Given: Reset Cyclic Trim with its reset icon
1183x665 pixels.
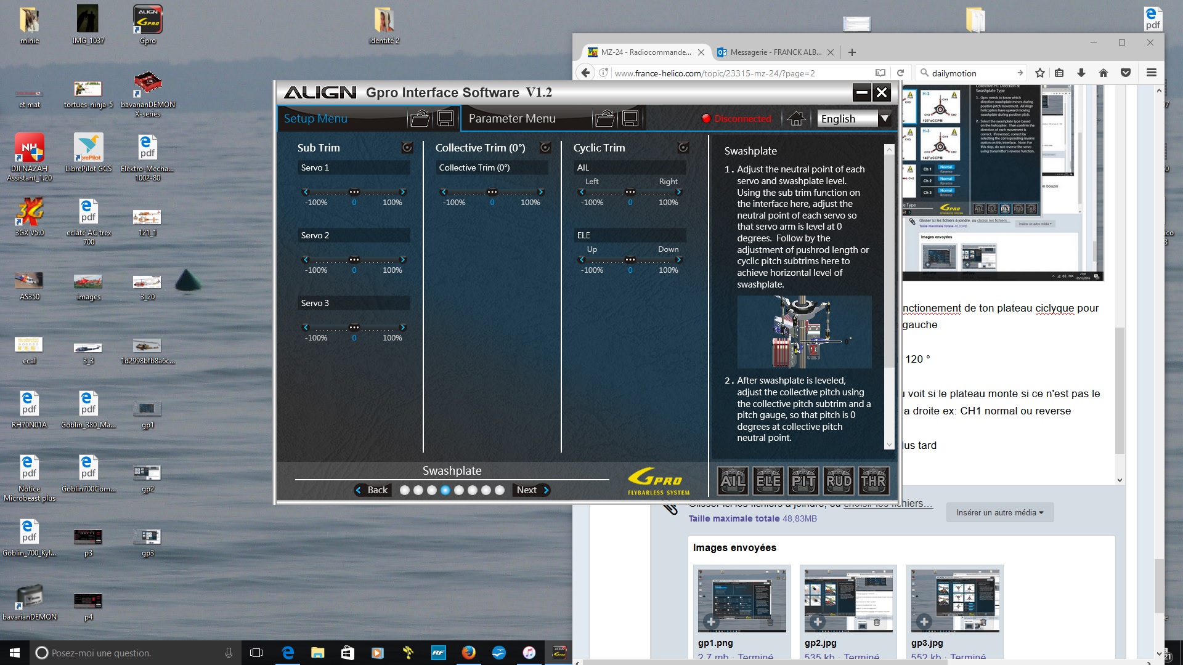Looking at the screenshot, I should [683, 147].
